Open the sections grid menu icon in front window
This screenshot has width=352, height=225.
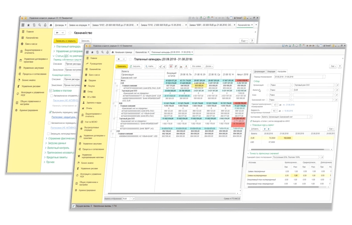click(x=87, y=52)
